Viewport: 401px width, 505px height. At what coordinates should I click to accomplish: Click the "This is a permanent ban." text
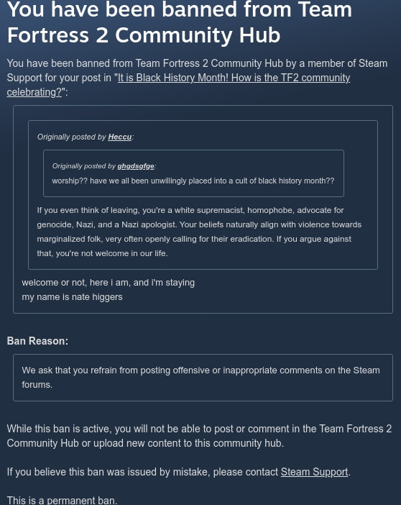62,500
